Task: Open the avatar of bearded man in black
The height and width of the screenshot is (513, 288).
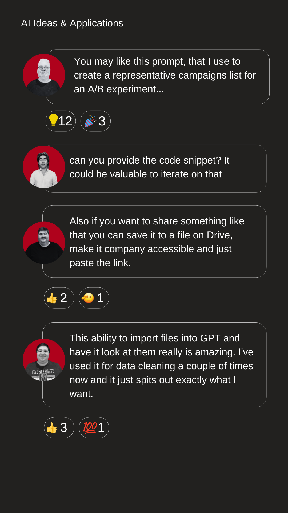Action: tap(44, 243)
